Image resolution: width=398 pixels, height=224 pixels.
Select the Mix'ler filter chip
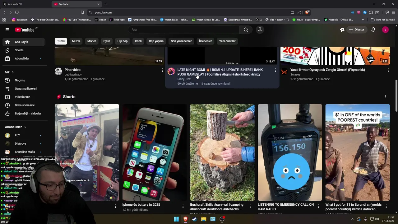(x=92, y=41)
